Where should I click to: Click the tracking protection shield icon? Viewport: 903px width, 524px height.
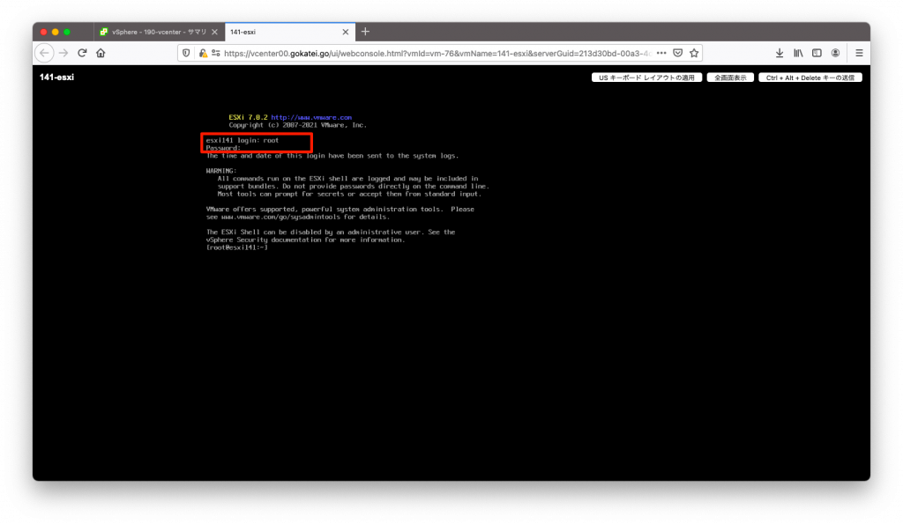(185, 53)
